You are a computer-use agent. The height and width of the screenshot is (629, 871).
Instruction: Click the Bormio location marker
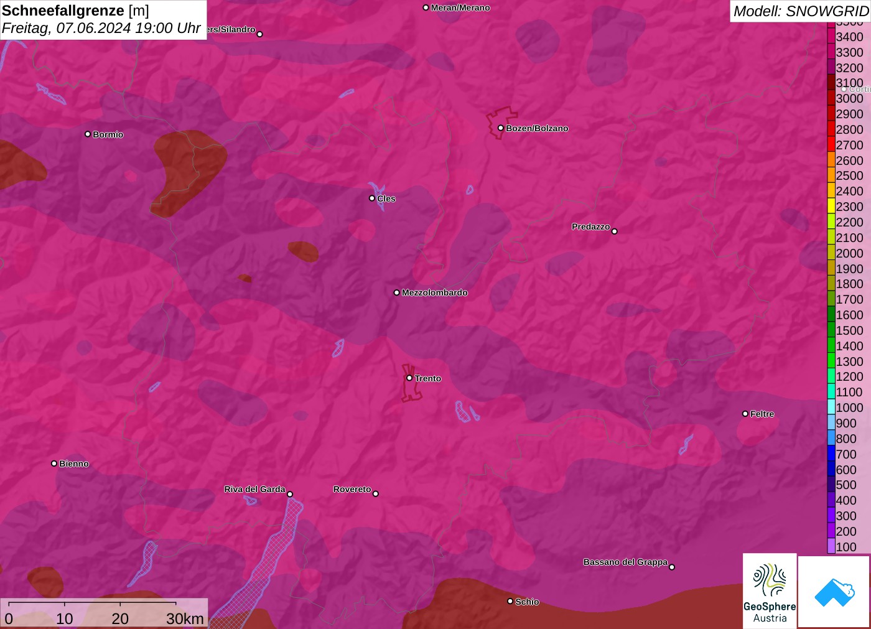tap(88, 134)
